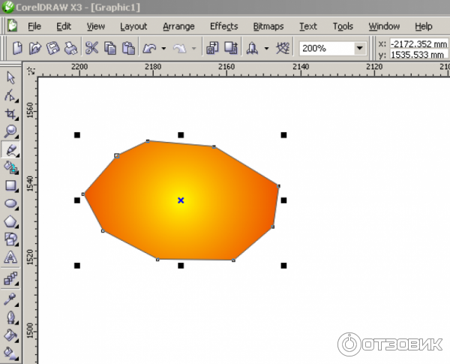Click the Import button in toolbar
The image size is (450, 364).
(x=211, y=49)
